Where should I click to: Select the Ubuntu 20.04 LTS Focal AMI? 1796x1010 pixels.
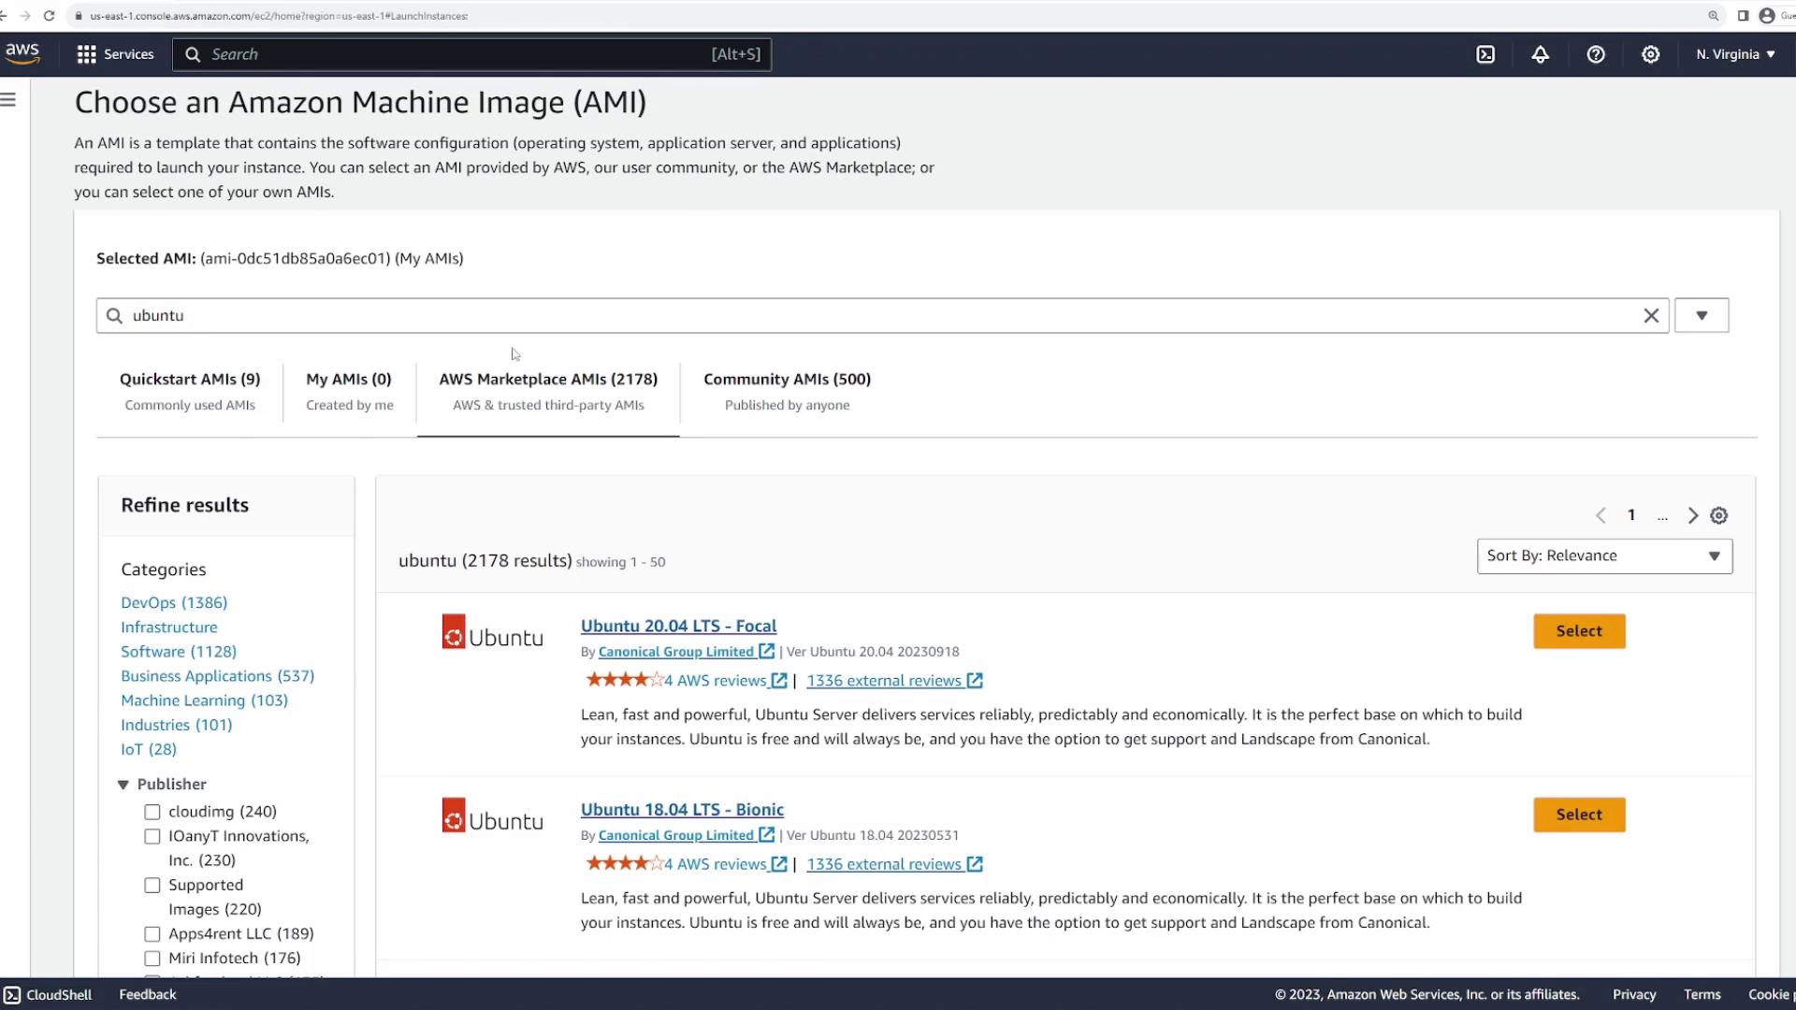coord(1579,631)
